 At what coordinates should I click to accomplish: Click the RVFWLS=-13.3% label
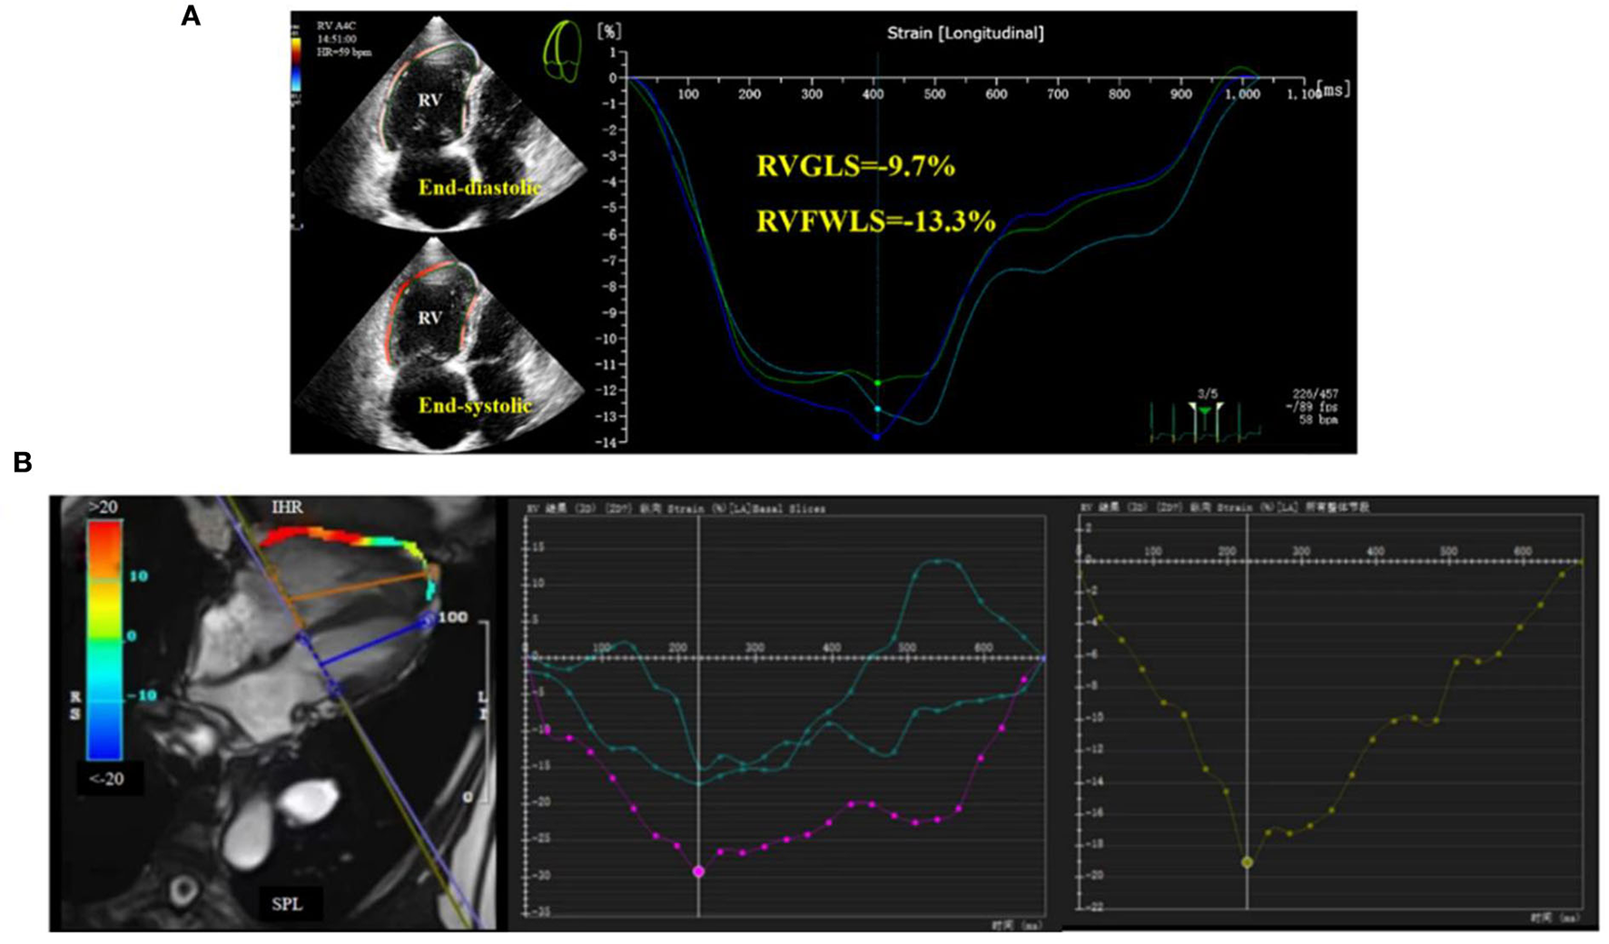[x=875, y=221]
